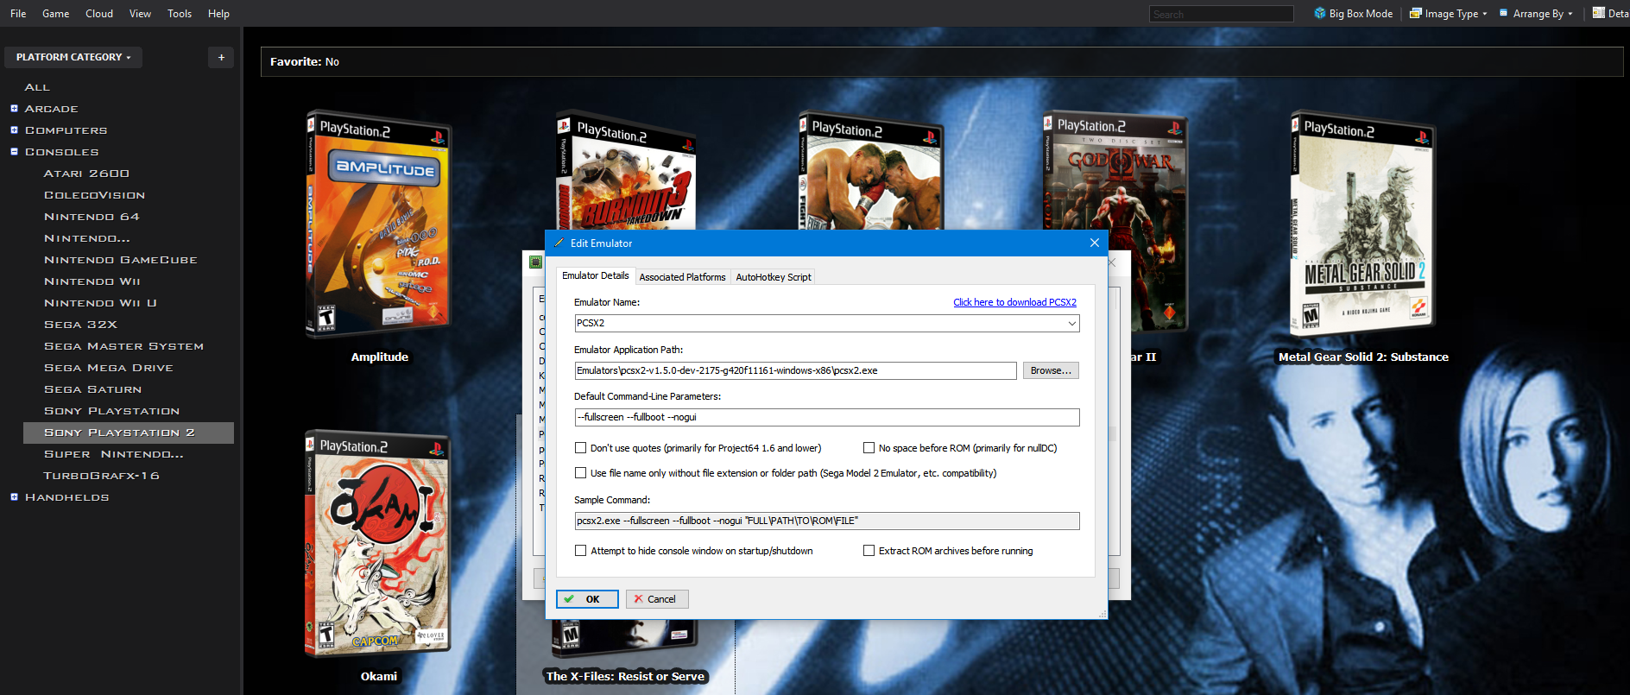Open the Cloud menu
Image resolution: width=1630 pixels, height=695 pixels.
click(x=99, y=14)
